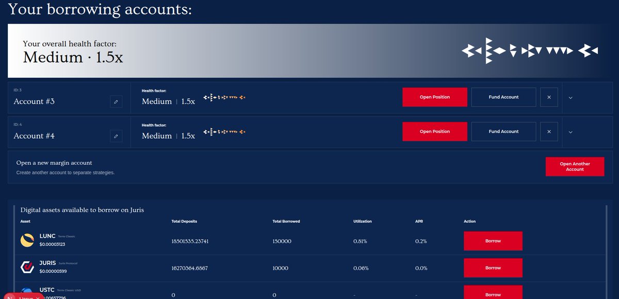Expand Account #4 details chevron

(571, 132)
